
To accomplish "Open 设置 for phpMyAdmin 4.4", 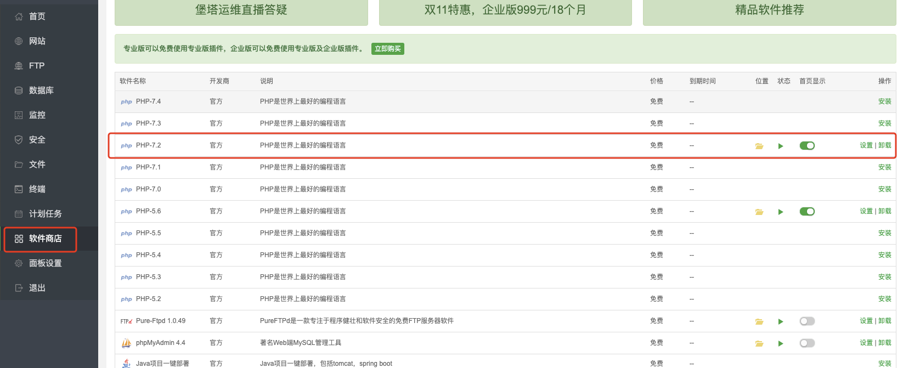I will [x=866, y=343].
